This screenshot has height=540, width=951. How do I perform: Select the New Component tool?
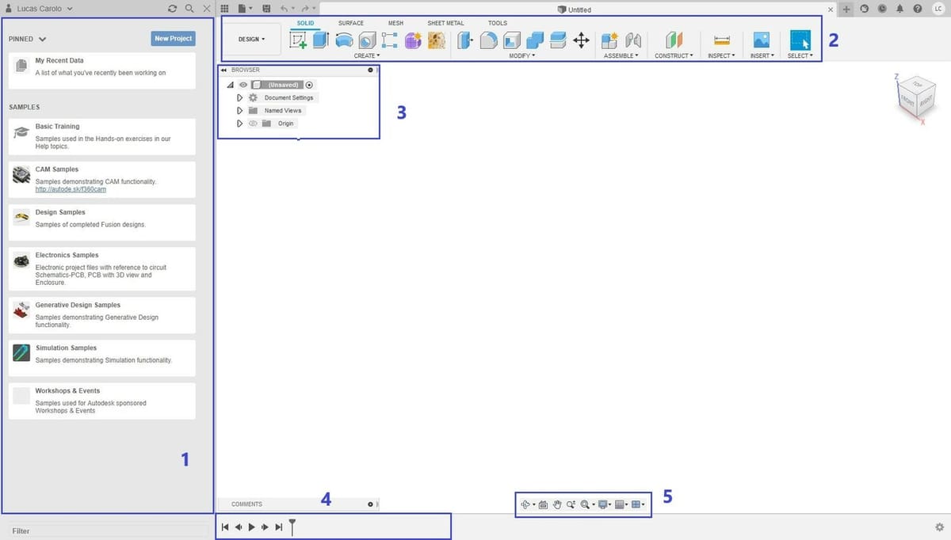coord(609,40)
